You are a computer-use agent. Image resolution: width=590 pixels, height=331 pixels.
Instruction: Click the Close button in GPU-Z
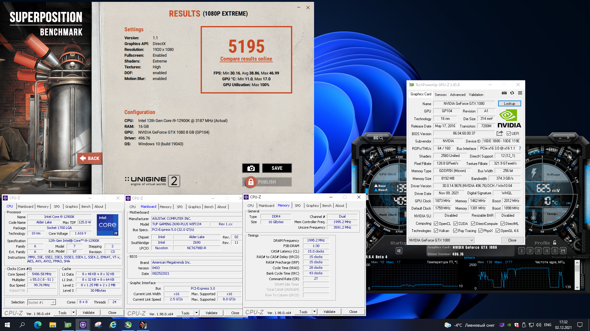(x=512, y=240)
